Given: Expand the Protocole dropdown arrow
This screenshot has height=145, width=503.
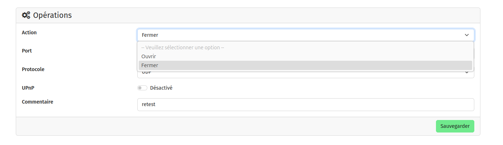Looking at the screenshot, I should 466,73.
